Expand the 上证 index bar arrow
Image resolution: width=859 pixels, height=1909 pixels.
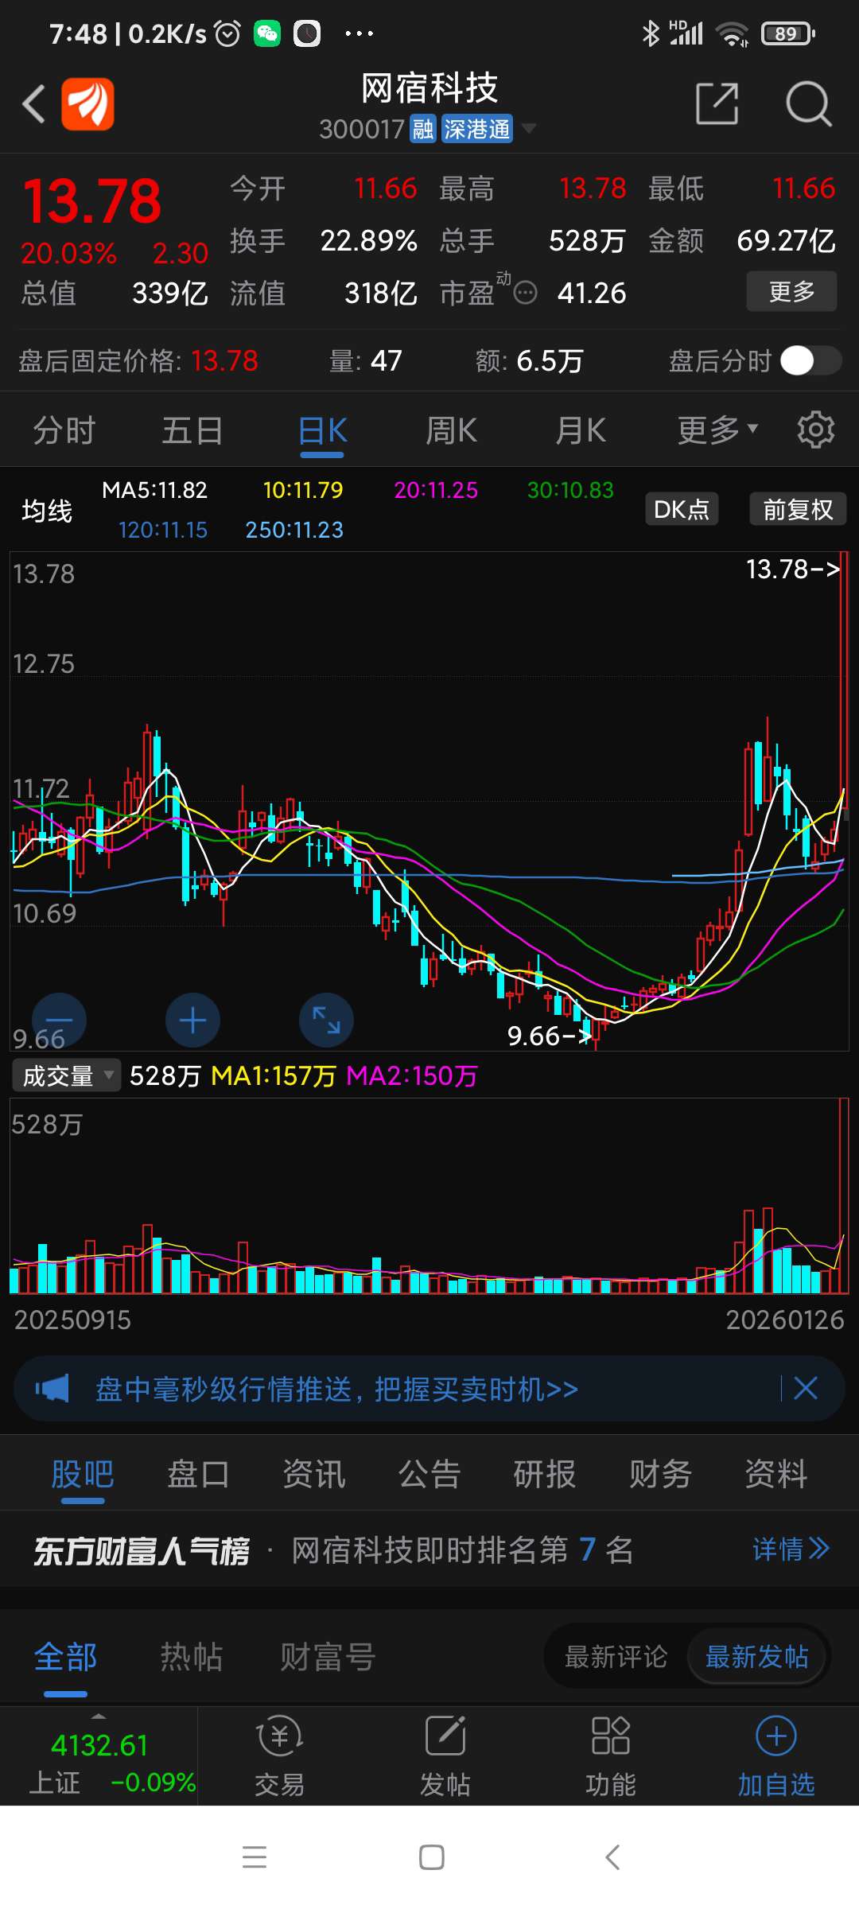click(x=99, y=1716)
